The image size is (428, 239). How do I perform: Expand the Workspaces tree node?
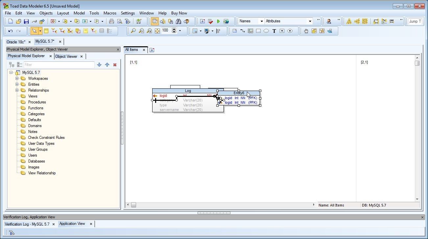[x=17, y=78]
